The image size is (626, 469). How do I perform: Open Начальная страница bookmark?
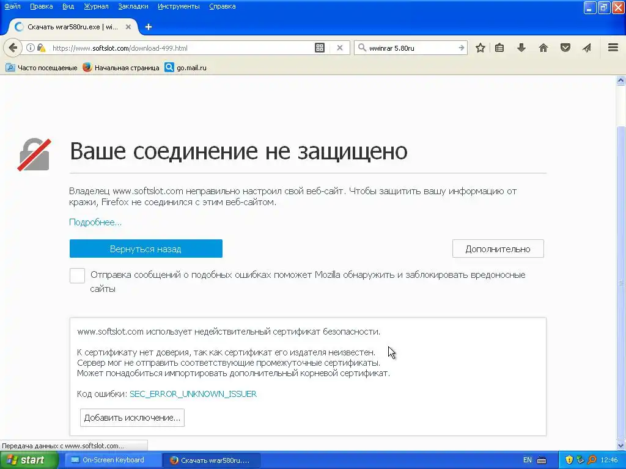point(121,67)
